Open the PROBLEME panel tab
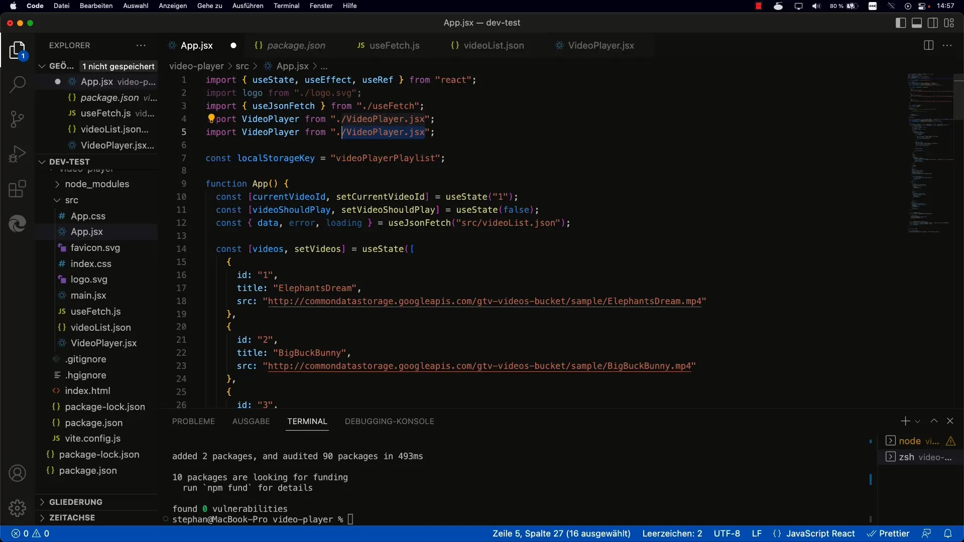 pyautogui.click(x=193, y=421)
